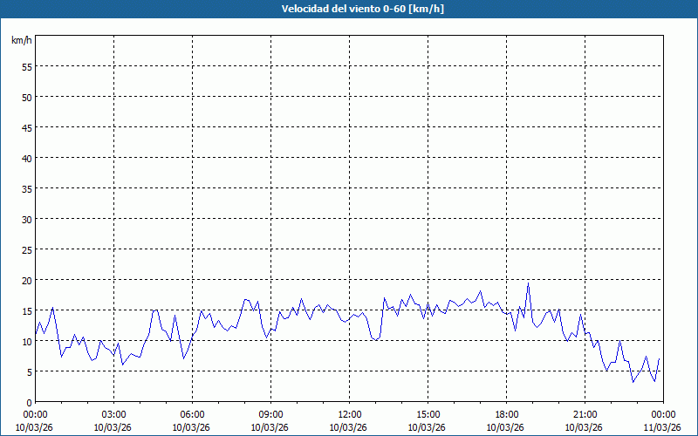This screenshot has height=436, width=698.
Task: Pick the 35 tick label on the y-axis
Action: (26, 188)
